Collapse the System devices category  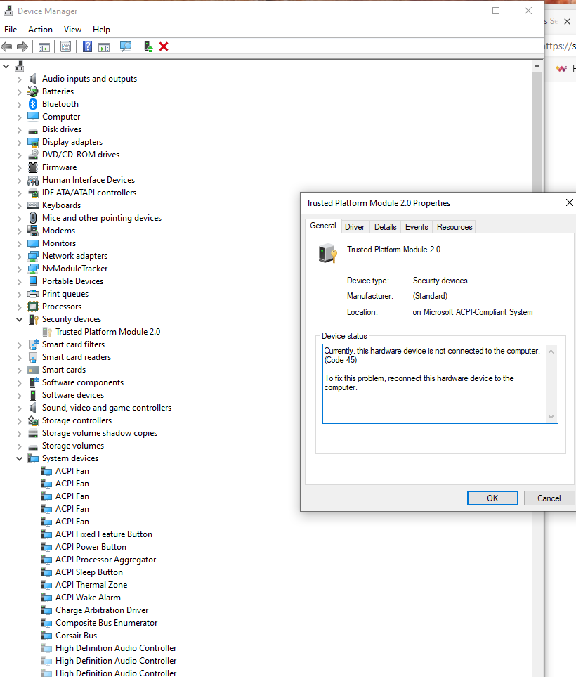(18, 458)
